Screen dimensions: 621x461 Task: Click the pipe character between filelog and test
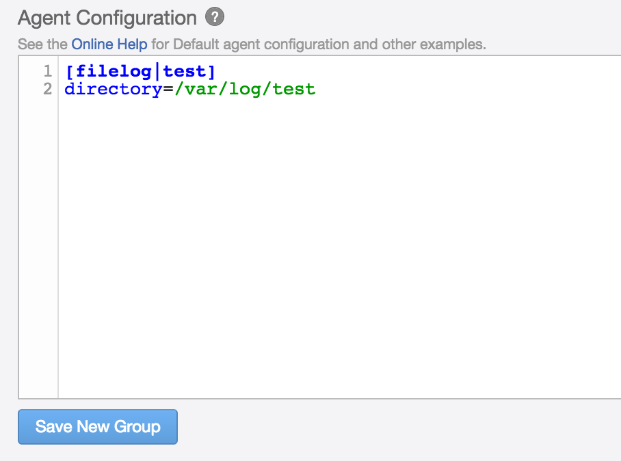157,71
